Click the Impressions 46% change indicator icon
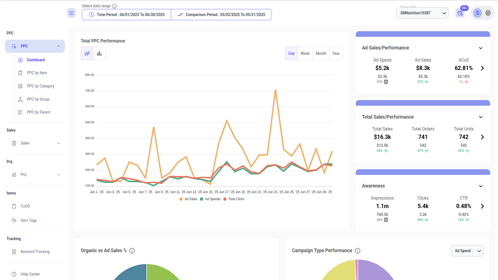The image size is (498, 280). pos(386,220)
